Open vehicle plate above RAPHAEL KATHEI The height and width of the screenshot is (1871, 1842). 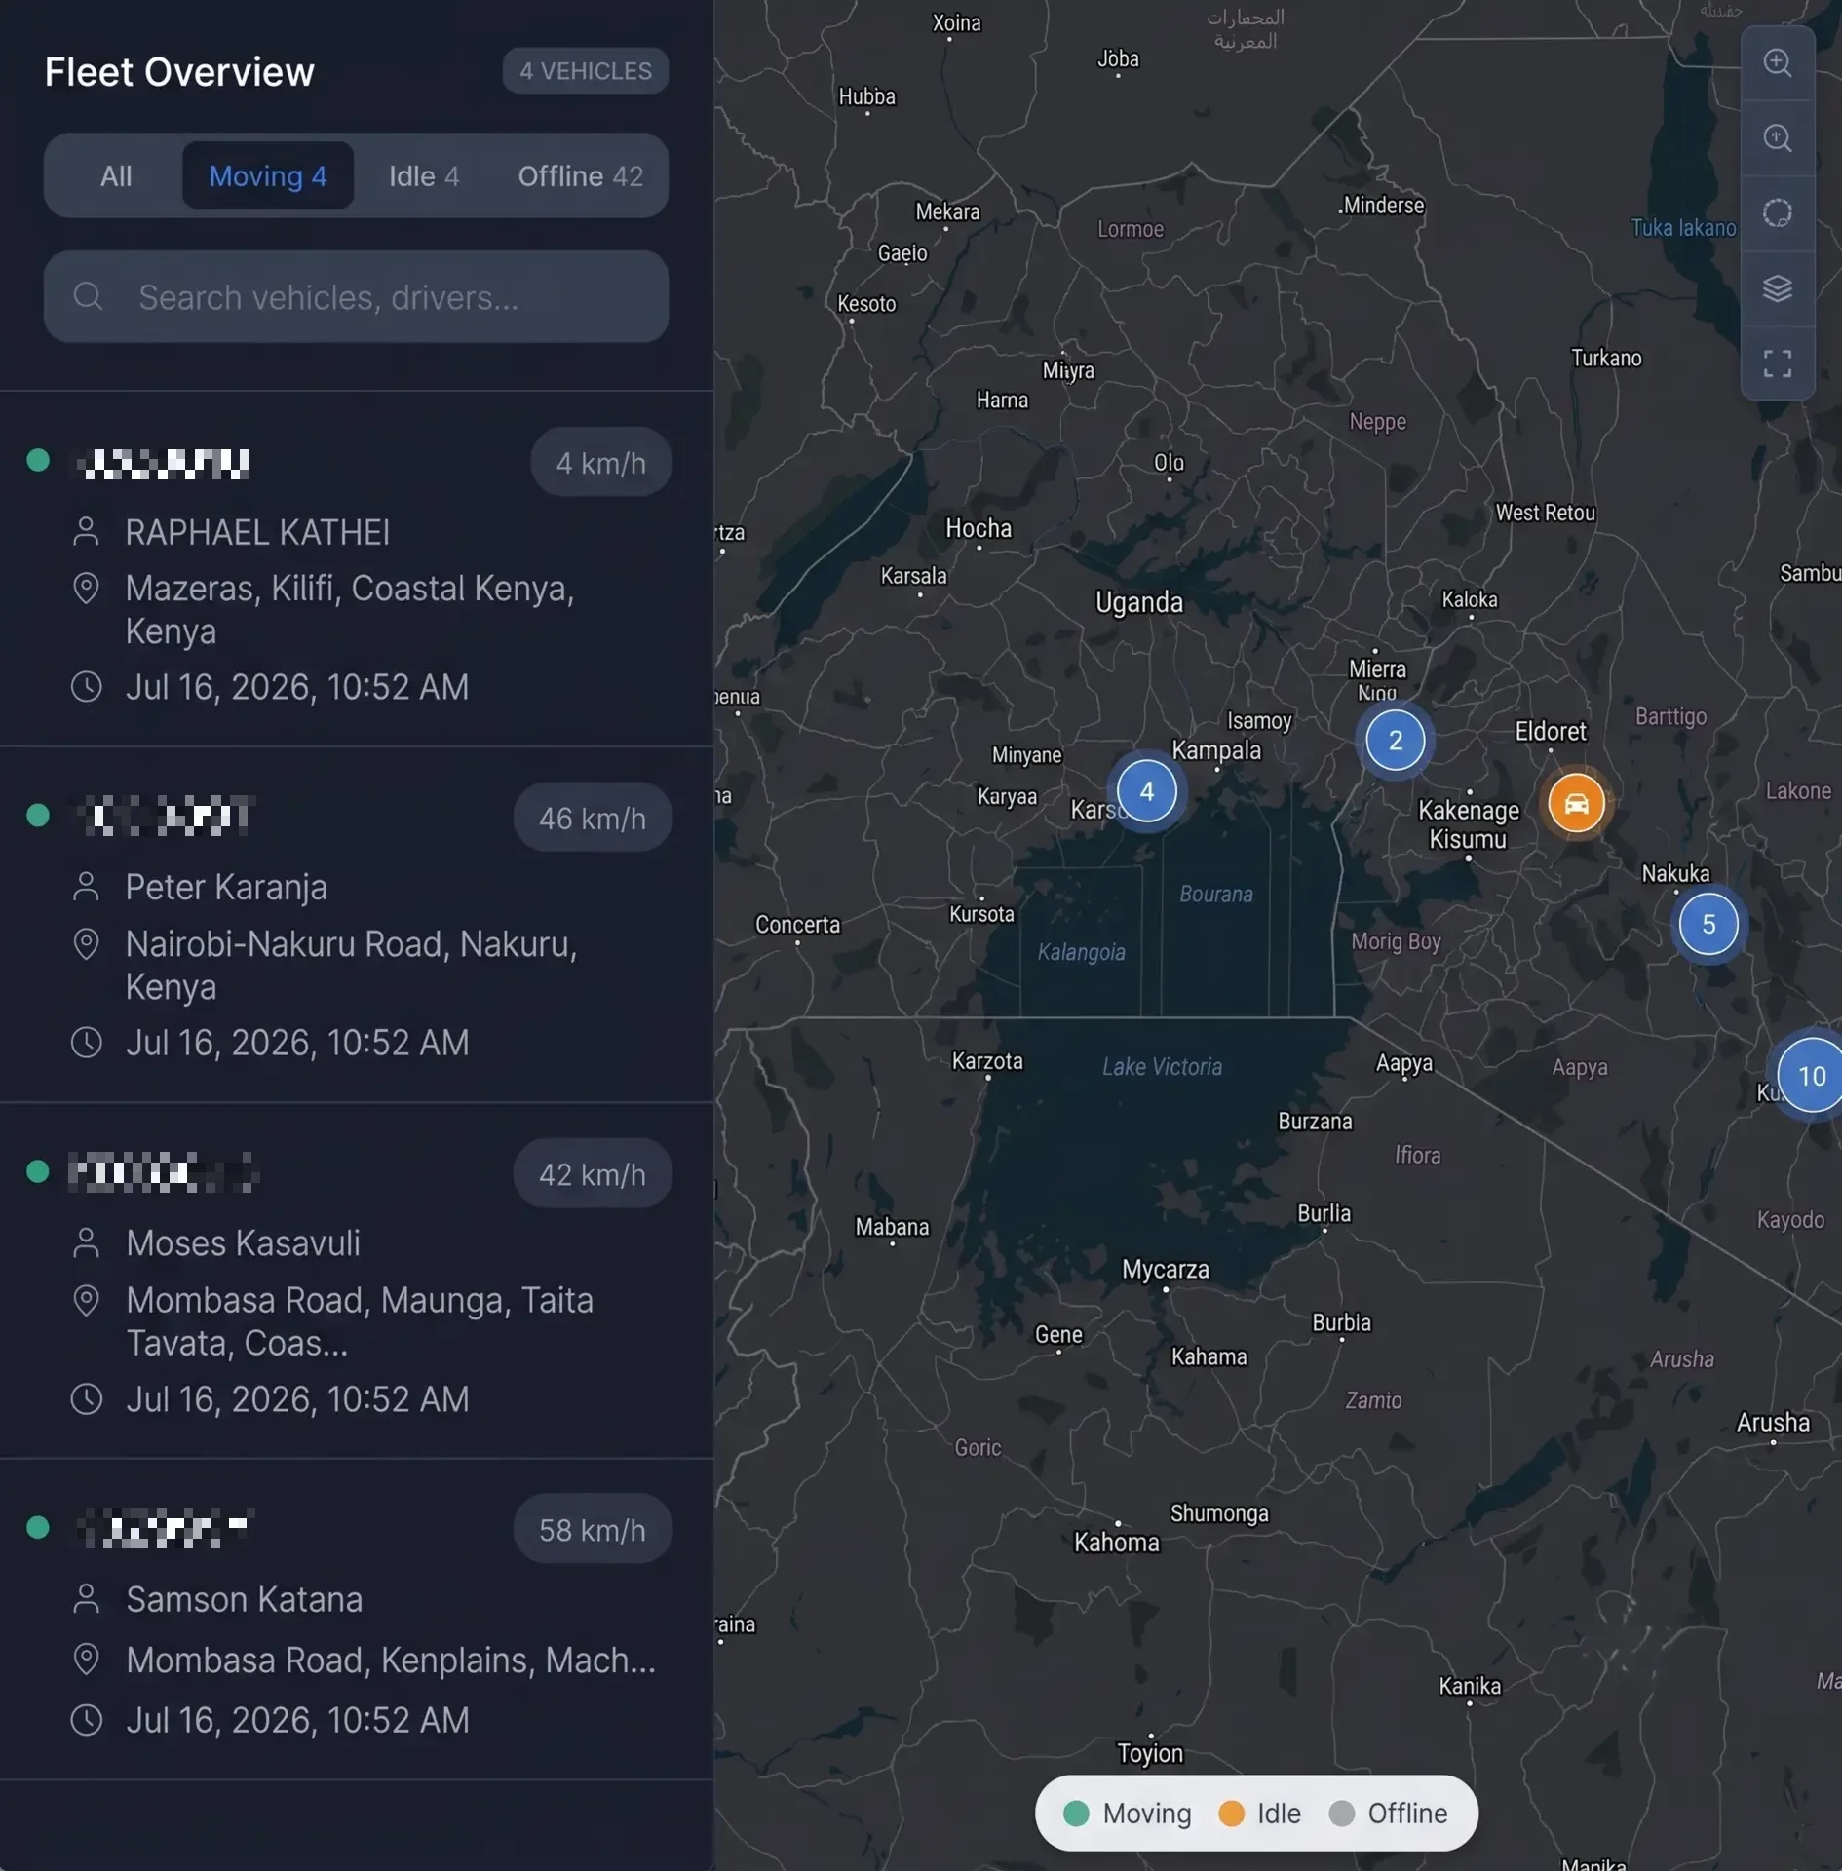coord(166,463)
